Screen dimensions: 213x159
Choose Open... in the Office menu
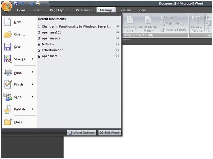[19, 34]
